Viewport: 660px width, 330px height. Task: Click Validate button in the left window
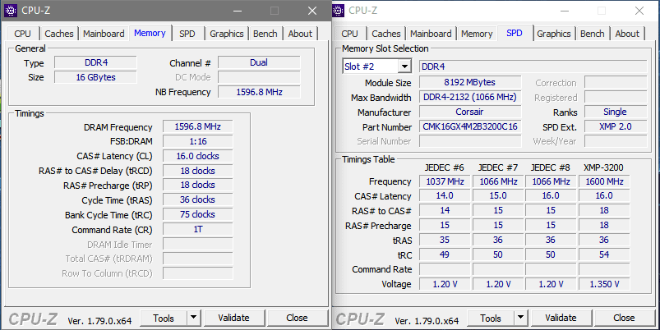tap(233, 319)
